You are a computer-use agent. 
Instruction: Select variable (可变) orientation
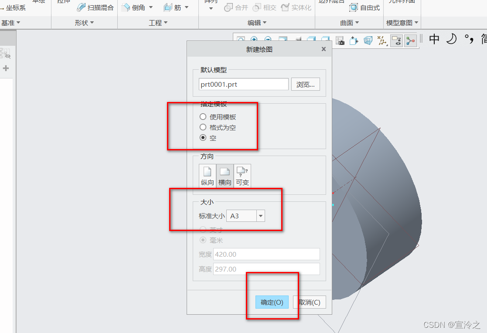coord(242,176)
